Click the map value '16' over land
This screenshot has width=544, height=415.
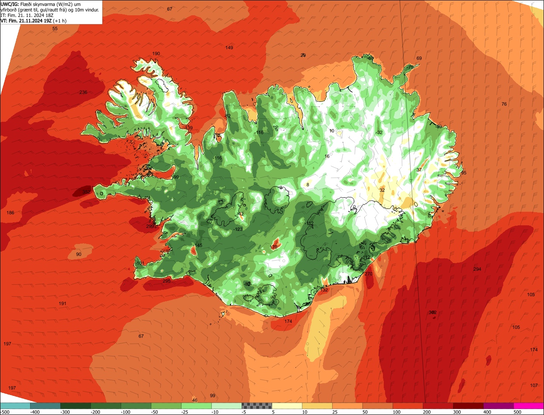click(x=327, y=157)
